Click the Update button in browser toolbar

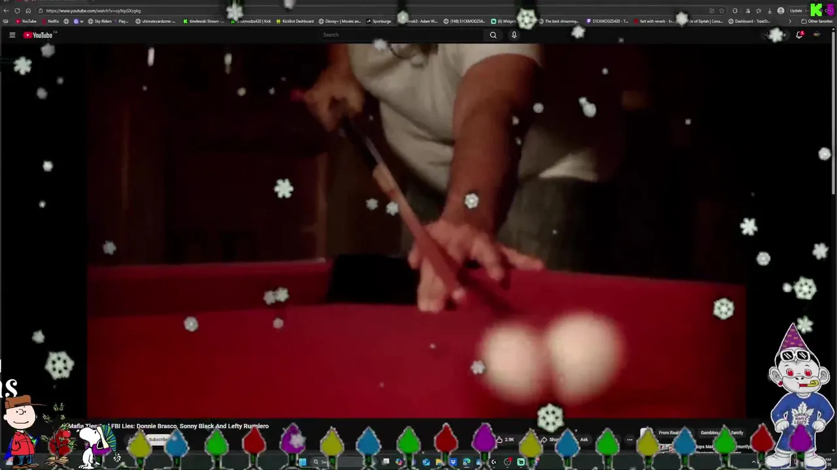[796, 10]
